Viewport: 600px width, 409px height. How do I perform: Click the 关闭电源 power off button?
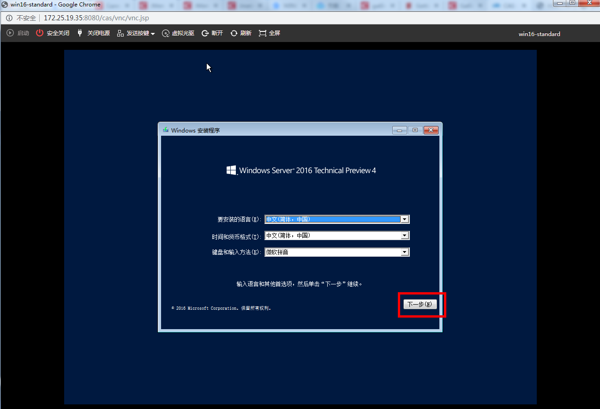[x=93, y=33]
